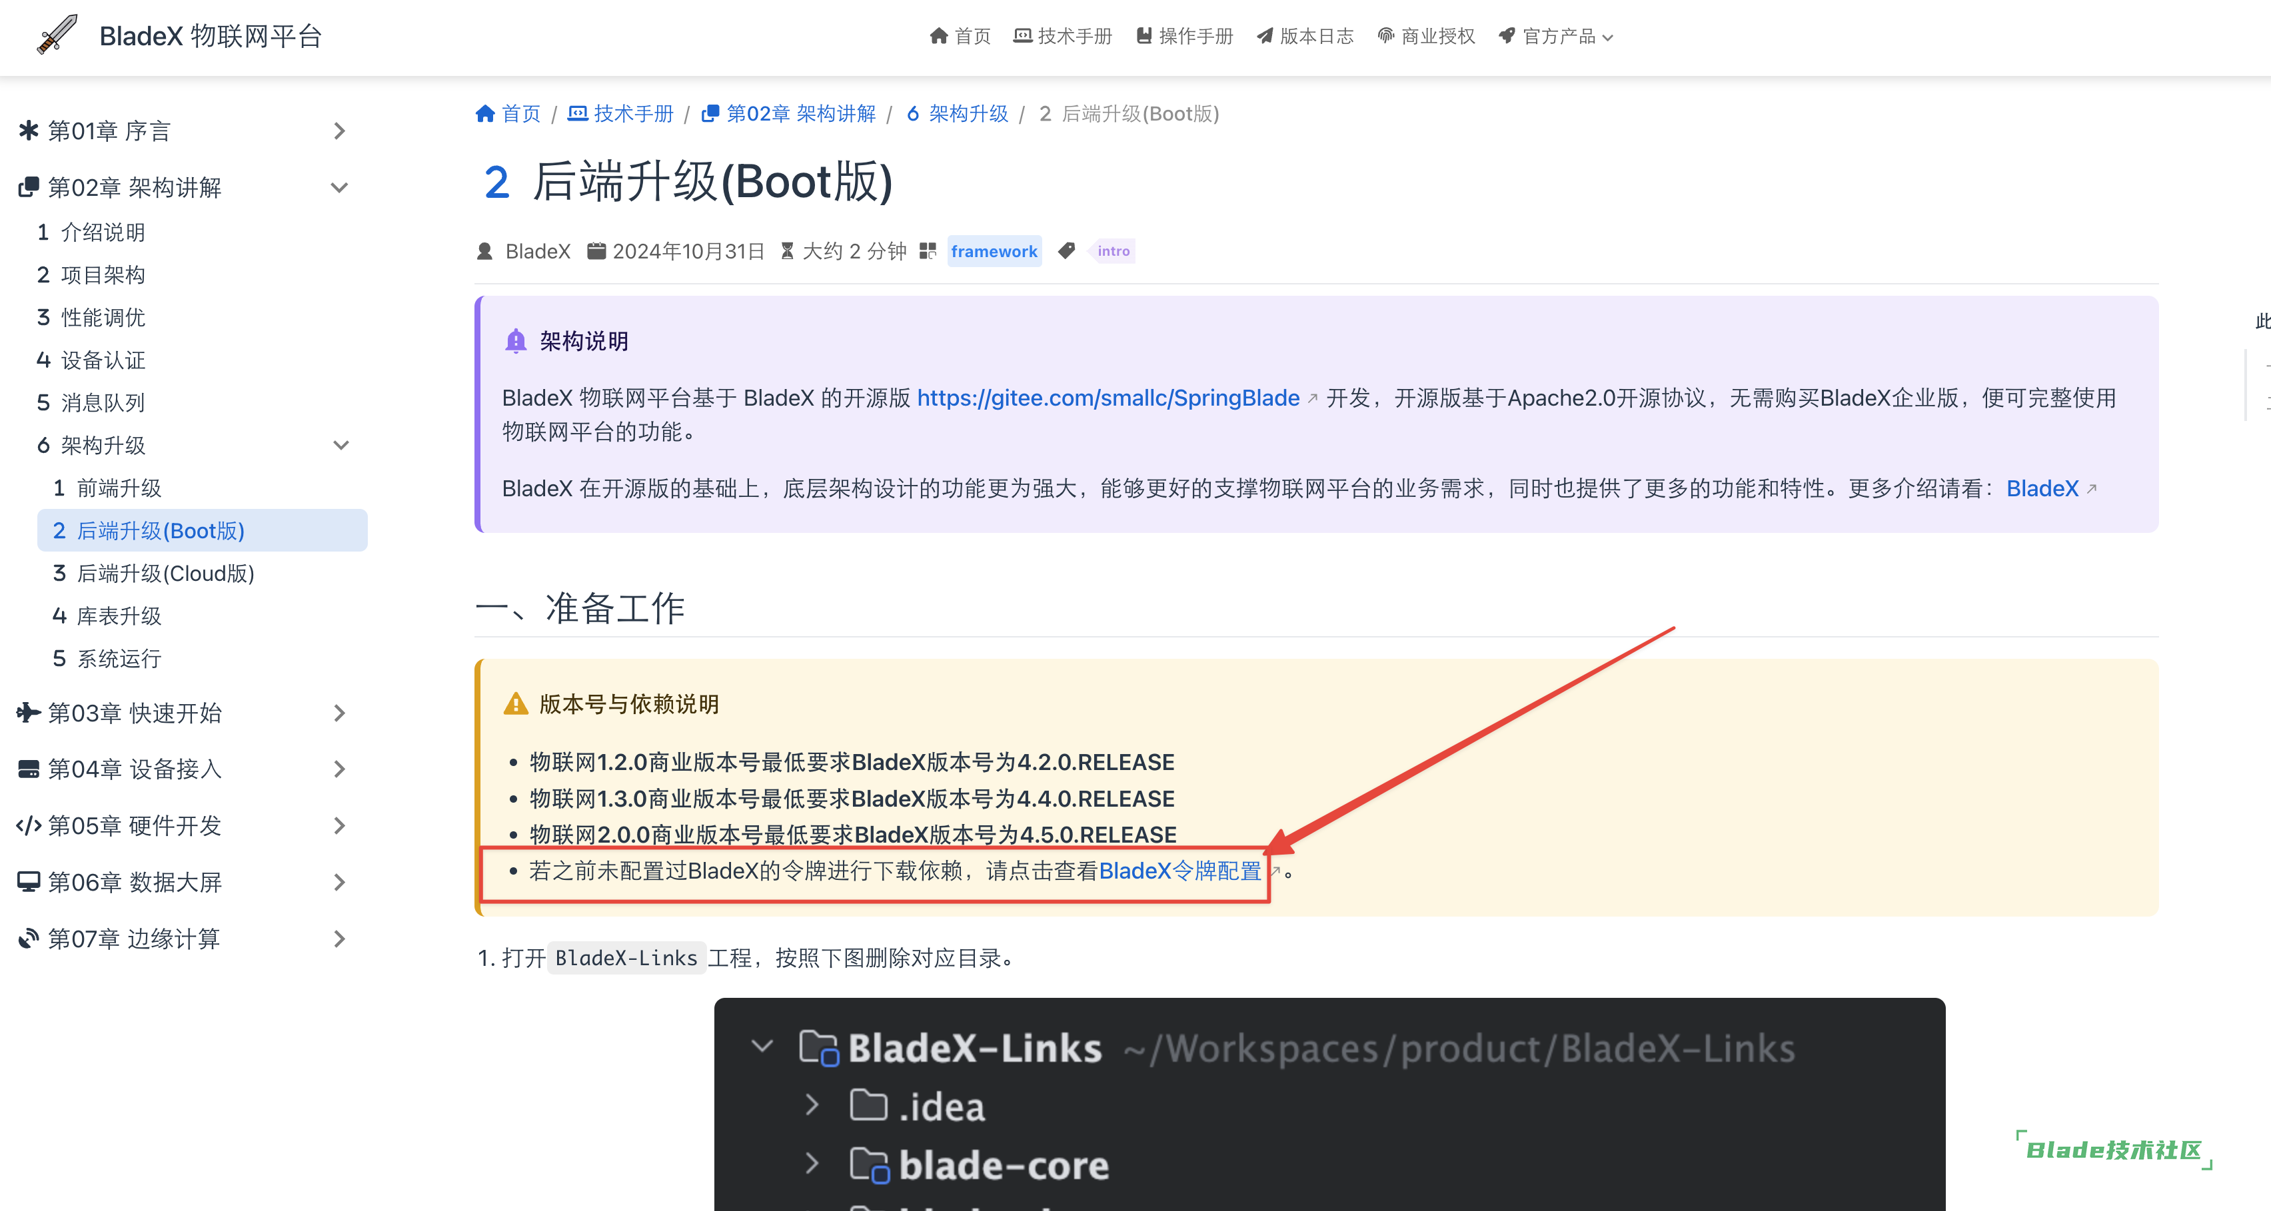Go to 6 架构升级 in the breadcrumb
Viewport: 2271px width, 1211px height.
click(x=958, y=114)
